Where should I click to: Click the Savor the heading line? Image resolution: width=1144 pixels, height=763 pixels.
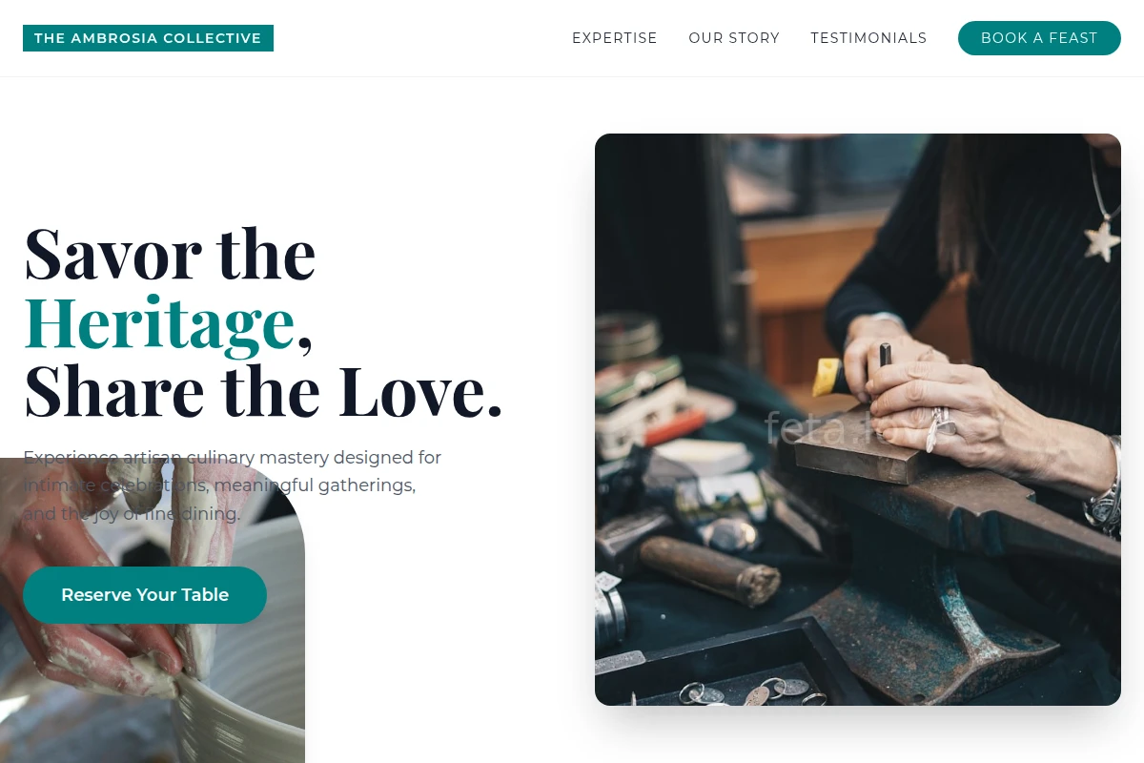[170, 253]
